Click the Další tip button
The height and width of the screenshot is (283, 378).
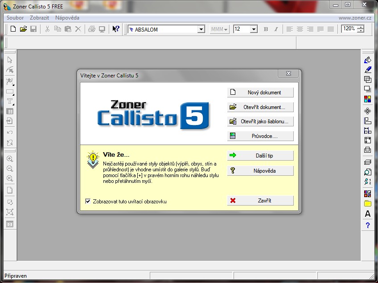click(260, 155)
